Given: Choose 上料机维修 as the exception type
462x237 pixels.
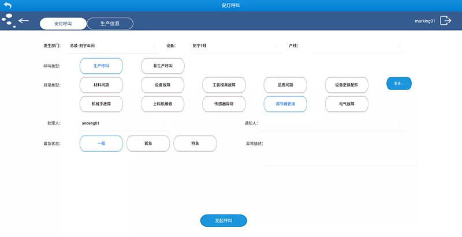Looking at the screenshot, I should [x=163, y=104].
